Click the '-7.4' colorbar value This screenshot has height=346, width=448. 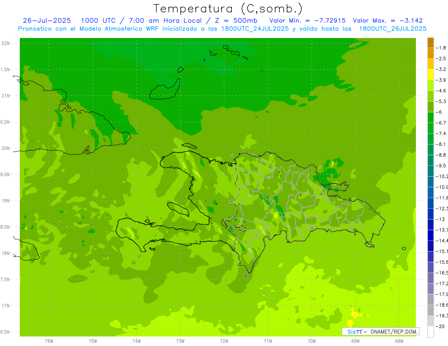click(441, 134)
